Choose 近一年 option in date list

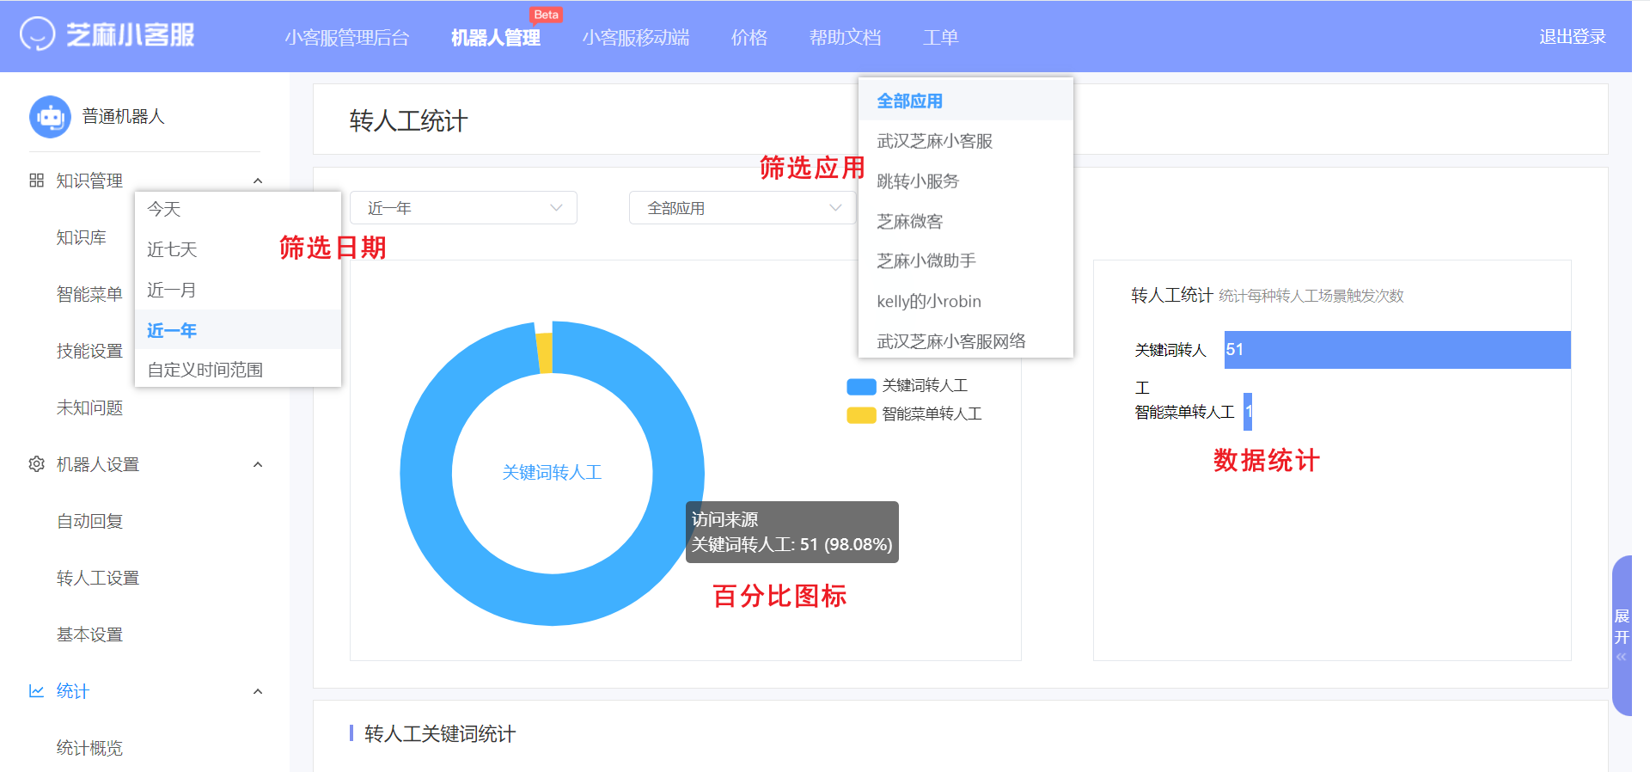point(238,330)
